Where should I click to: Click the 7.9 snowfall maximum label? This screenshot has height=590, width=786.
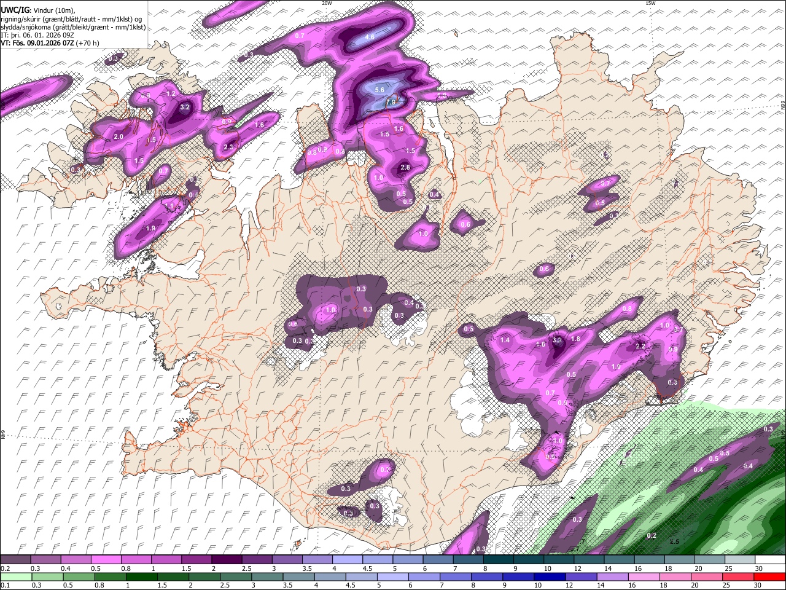point(391,102)
